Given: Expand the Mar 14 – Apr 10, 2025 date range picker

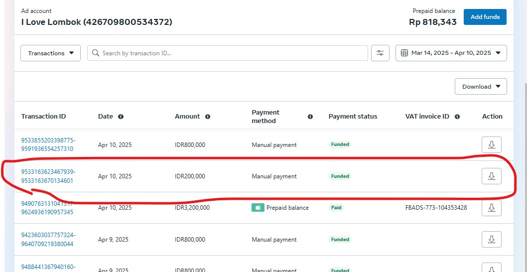Looking at the screenshot, I should (x=451, y=53).
